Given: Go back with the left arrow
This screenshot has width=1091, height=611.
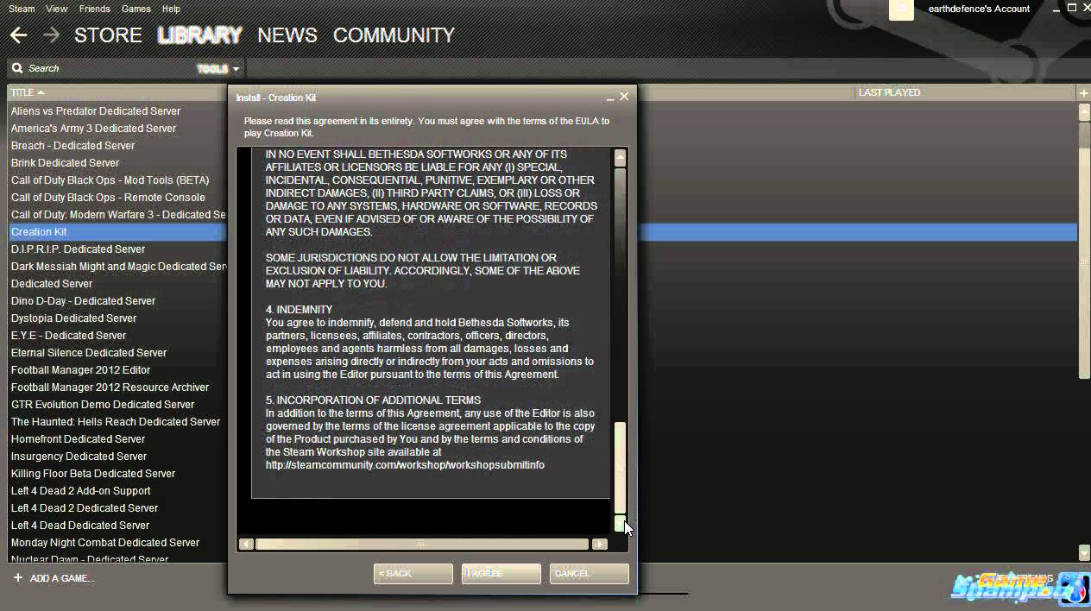Looking at the screenshot, I should (18, 35).
